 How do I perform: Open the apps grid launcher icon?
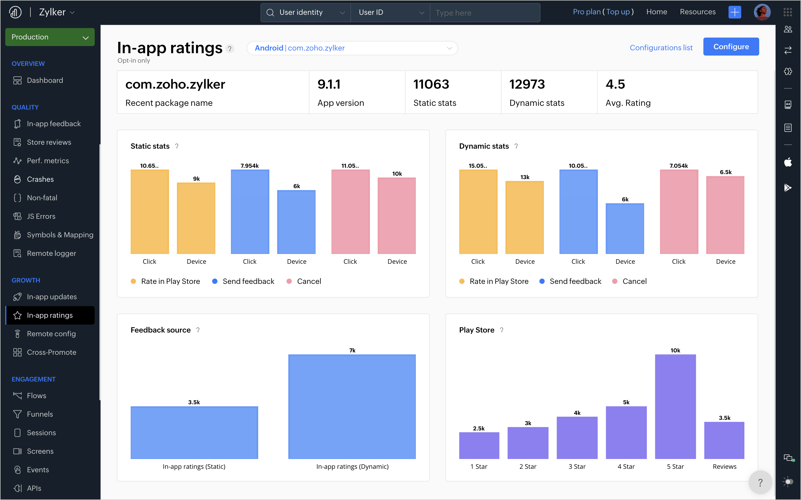pyautogui.click(x=788, y=12)
